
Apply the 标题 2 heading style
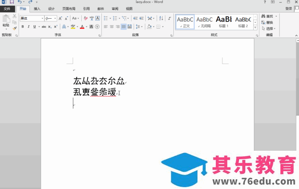pyautogui.click(x=243, y=22)
